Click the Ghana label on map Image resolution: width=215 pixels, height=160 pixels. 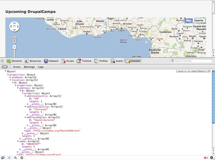pyautogui.click(x=100, y=21)
